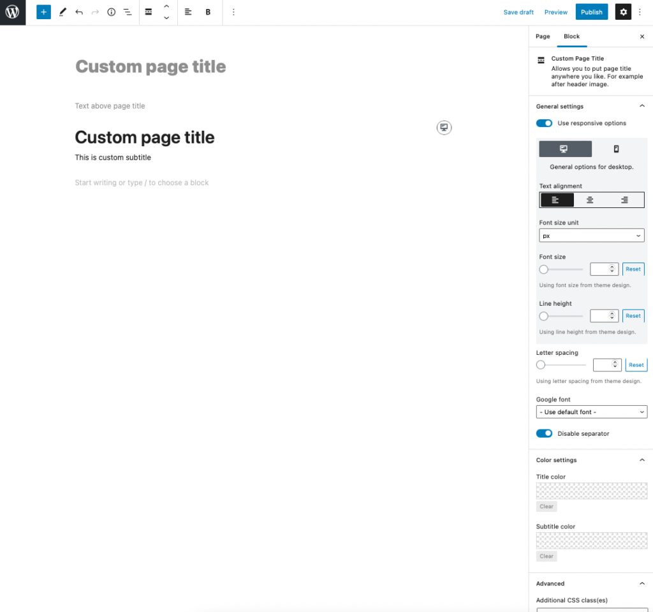
Task: Click the Title color swatch area
Action: [x=591, y=490]
